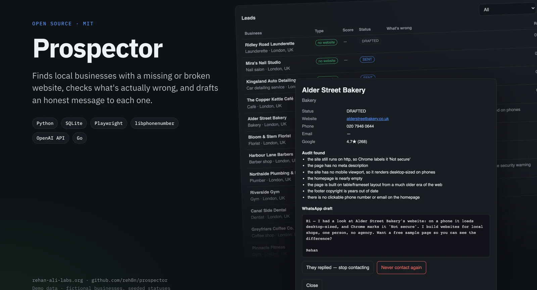Click the phone number 020 7946 0644
Screen dimensions: 537x290
pyautogui.click(x=360, y=126)
